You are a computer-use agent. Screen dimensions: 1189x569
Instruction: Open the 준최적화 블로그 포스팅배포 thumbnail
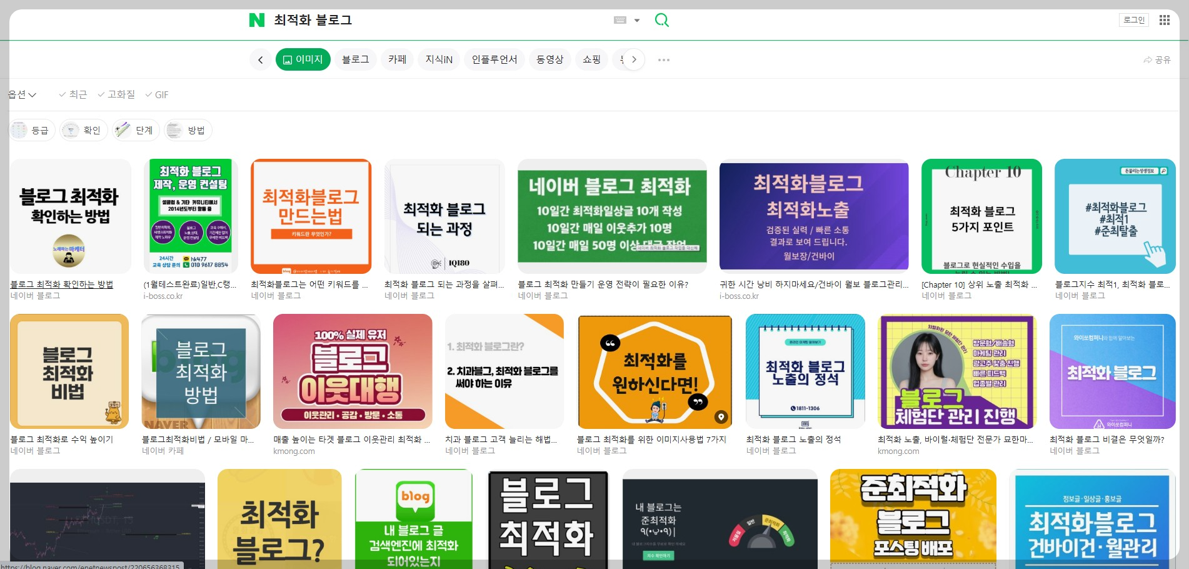click(913, 519)
